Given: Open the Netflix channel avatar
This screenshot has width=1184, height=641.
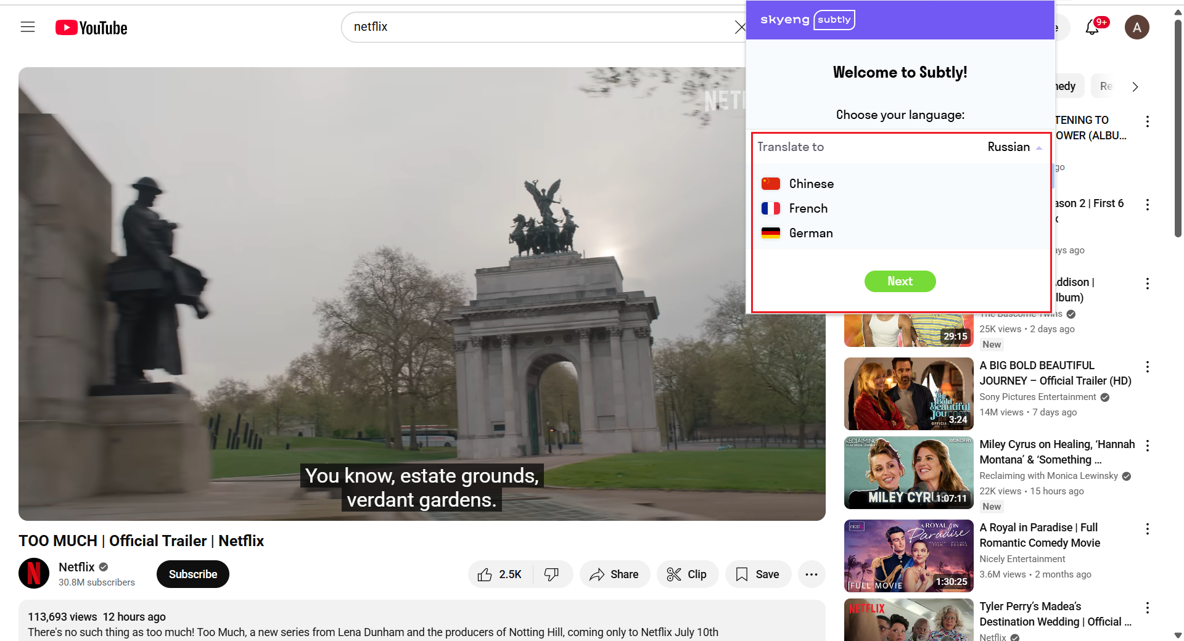Looking at the screenshot, I should [34, 573].
